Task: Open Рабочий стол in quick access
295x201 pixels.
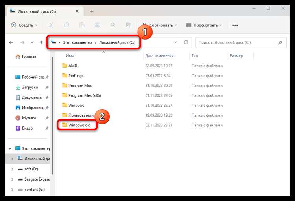Action: point(30,77)
